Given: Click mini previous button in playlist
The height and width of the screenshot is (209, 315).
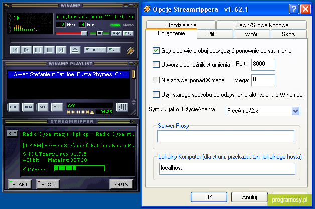Looking at the screenshot, I should 69,112.
